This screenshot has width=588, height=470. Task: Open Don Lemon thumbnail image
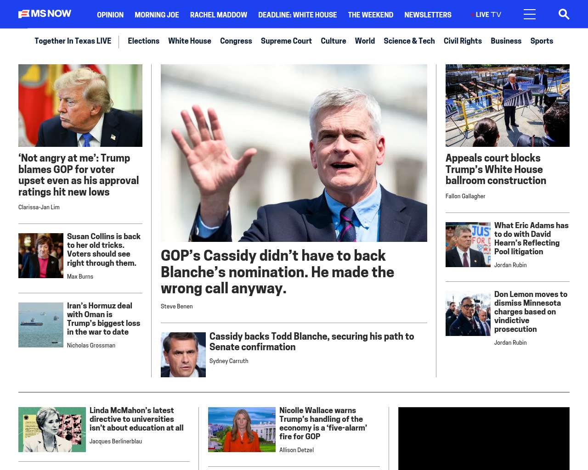click(468, 313)
